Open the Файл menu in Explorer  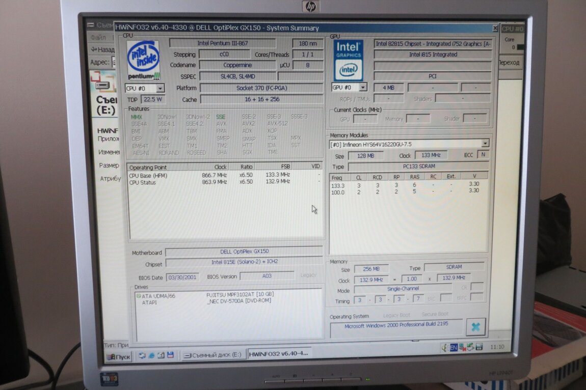[98, 37]
